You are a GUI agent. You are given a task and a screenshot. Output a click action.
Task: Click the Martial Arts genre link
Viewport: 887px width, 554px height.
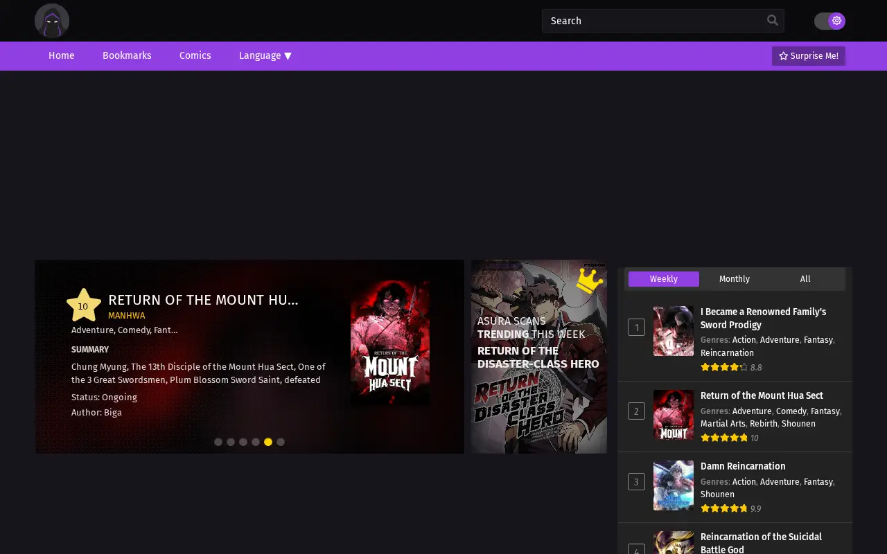tap(723, 424)
